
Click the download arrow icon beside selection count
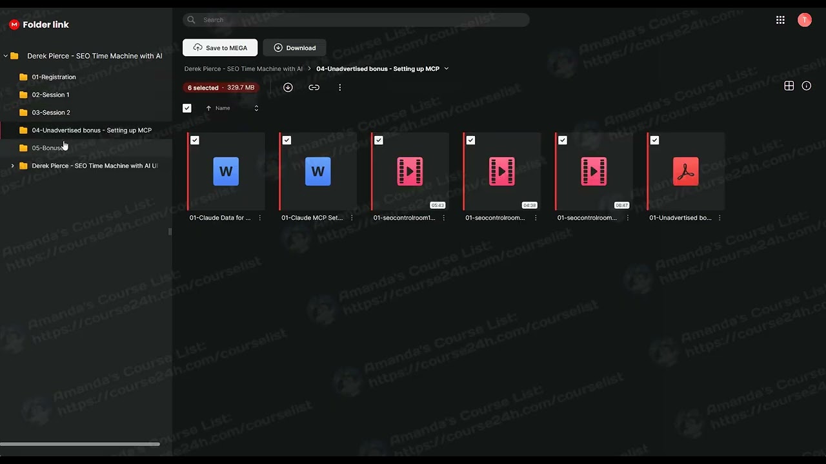pos(288,88)
